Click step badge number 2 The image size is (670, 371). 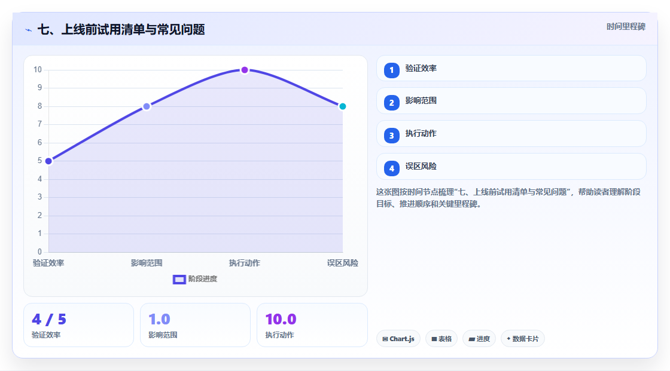(391, 103)
